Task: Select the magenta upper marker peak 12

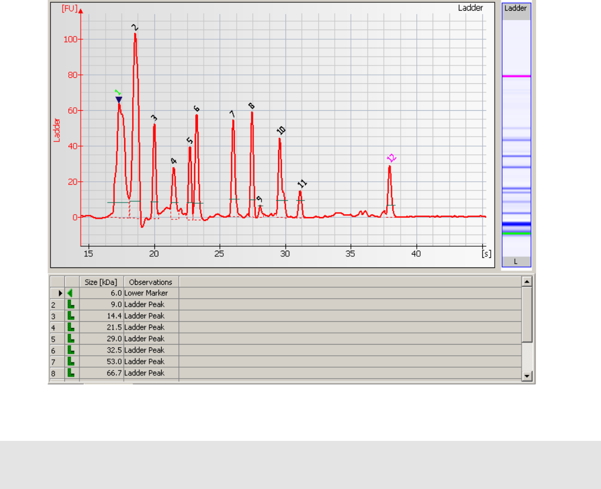Action: 391,158
